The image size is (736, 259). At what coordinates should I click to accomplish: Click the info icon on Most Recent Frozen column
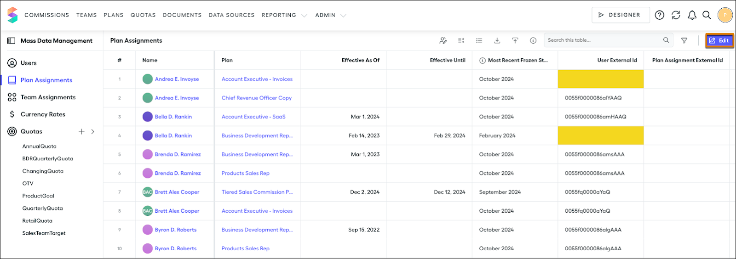[x=482, y=60]
